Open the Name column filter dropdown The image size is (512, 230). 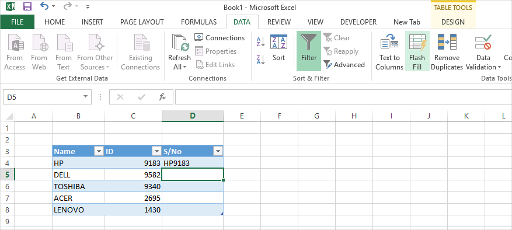click(x=99, y=151)
